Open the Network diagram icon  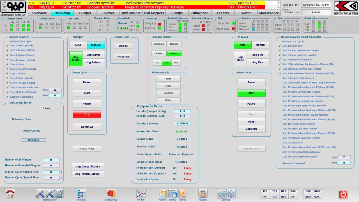81,194
